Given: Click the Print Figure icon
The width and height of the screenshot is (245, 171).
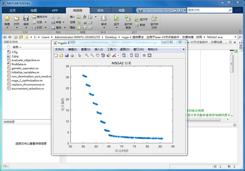Looking at the screenshot, I should [x=72, y=55].
